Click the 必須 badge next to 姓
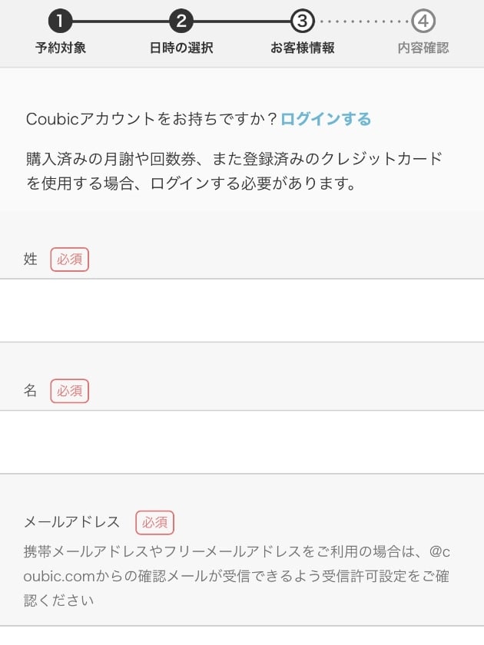Viewport: 484px width, 645px height. coord(70,260)
